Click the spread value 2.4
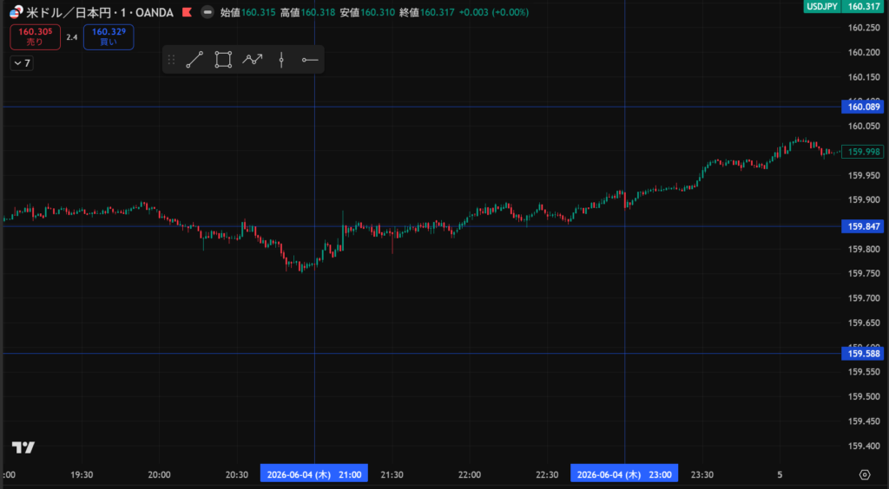This screenshot has width=889, height=489. click(71, 37)
